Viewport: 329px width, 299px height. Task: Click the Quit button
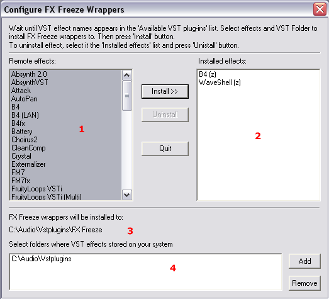click(x=165, y=149)
